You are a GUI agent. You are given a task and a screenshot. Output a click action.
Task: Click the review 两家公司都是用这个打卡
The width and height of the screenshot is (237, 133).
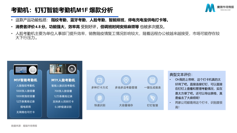click(198, 105)
